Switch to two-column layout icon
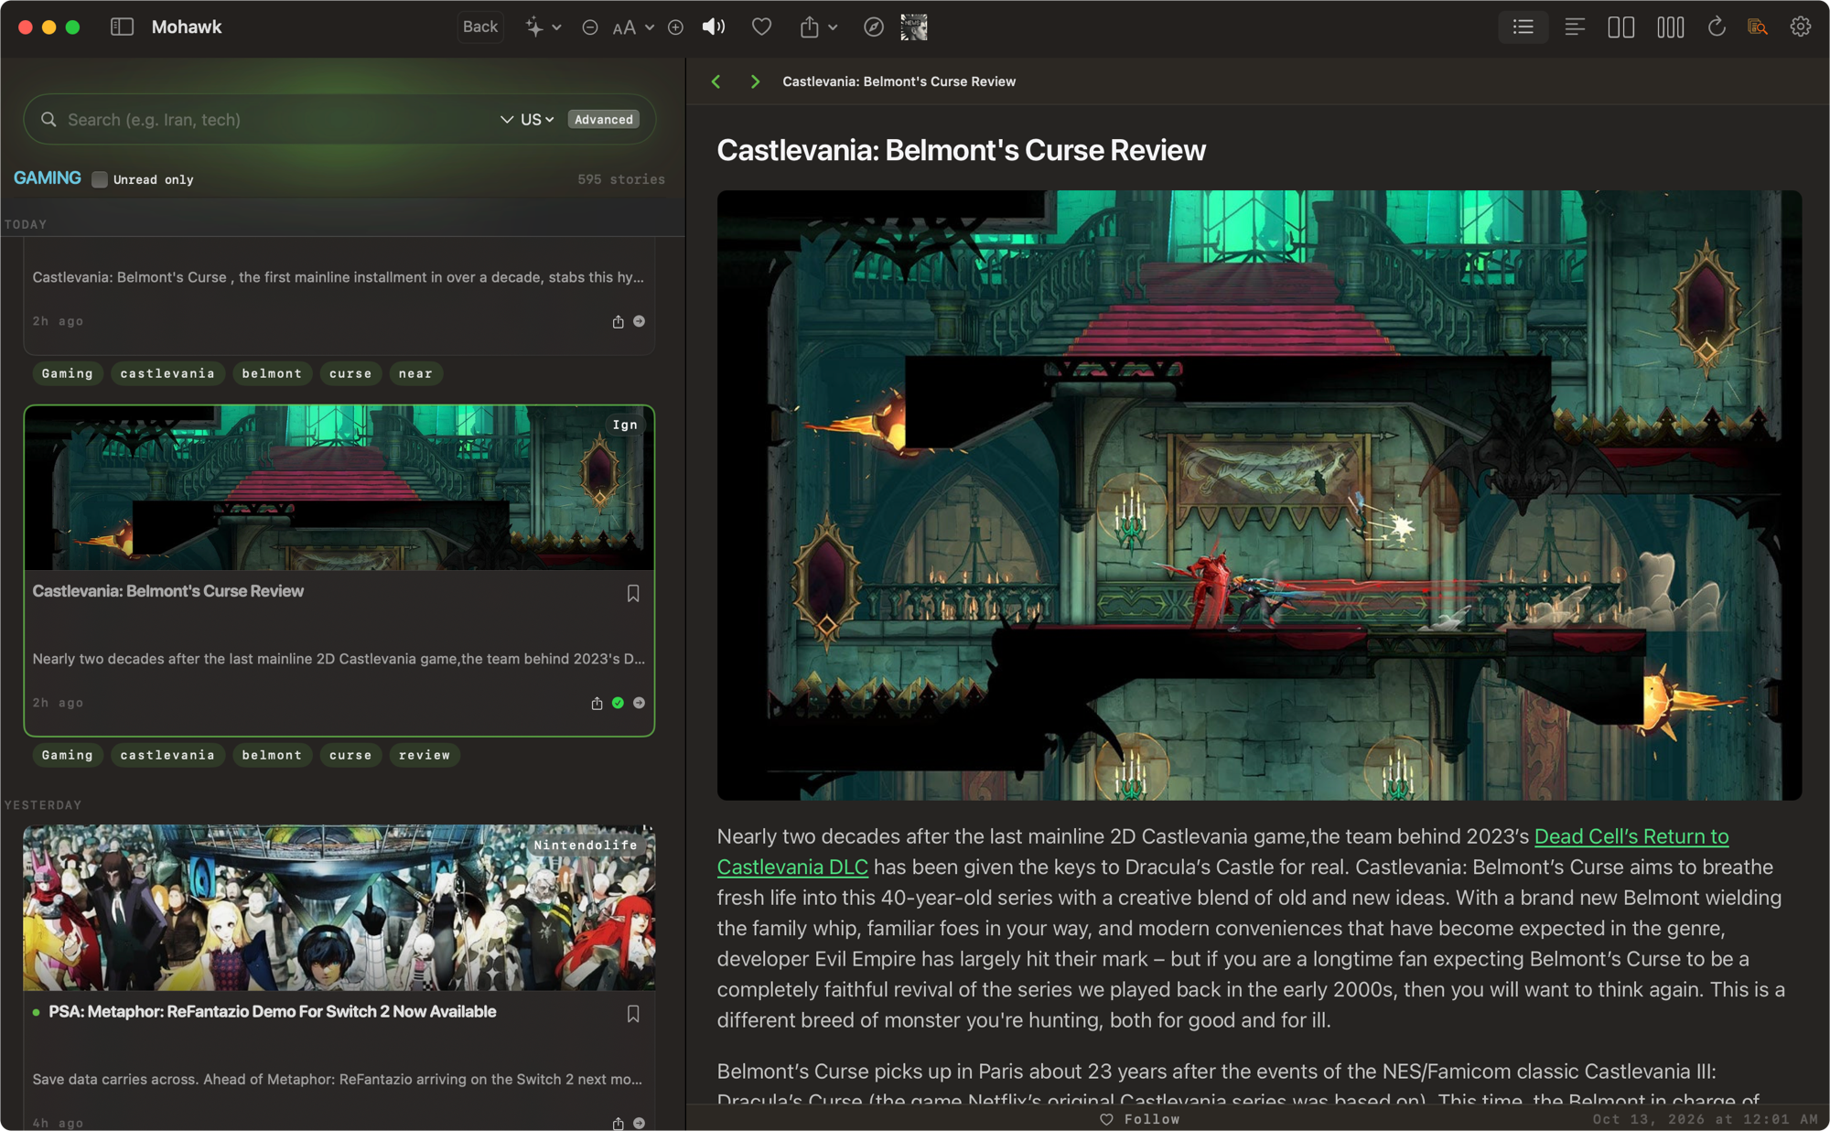This screenshot has width=1830, height=1131. click(1621, 27)
